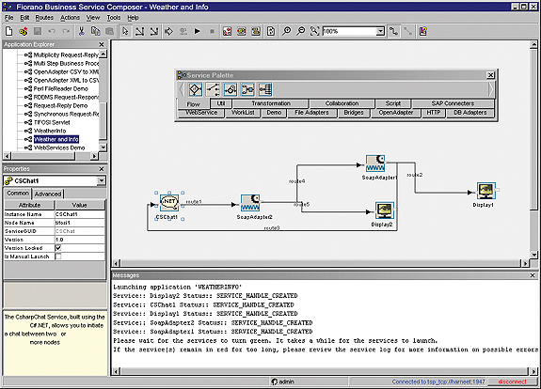Pick the first diamond Flow service icon in palette

pyautogui.click(x=196, y=89)
